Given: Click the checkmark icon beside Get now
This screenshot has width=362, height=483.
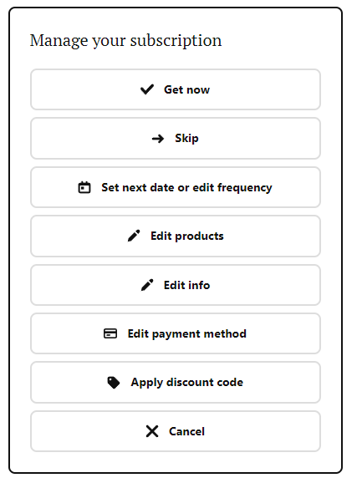Looking at the screenshot, I should click(x=147, y=89).
